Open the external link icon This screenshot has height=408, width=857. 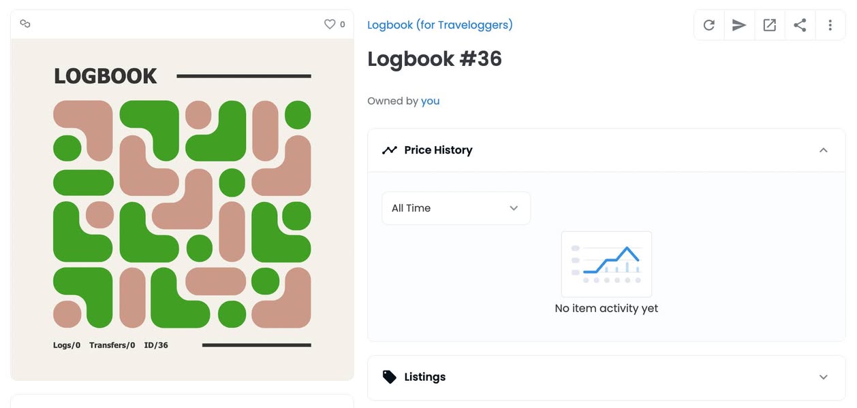[x=769, y=25]
